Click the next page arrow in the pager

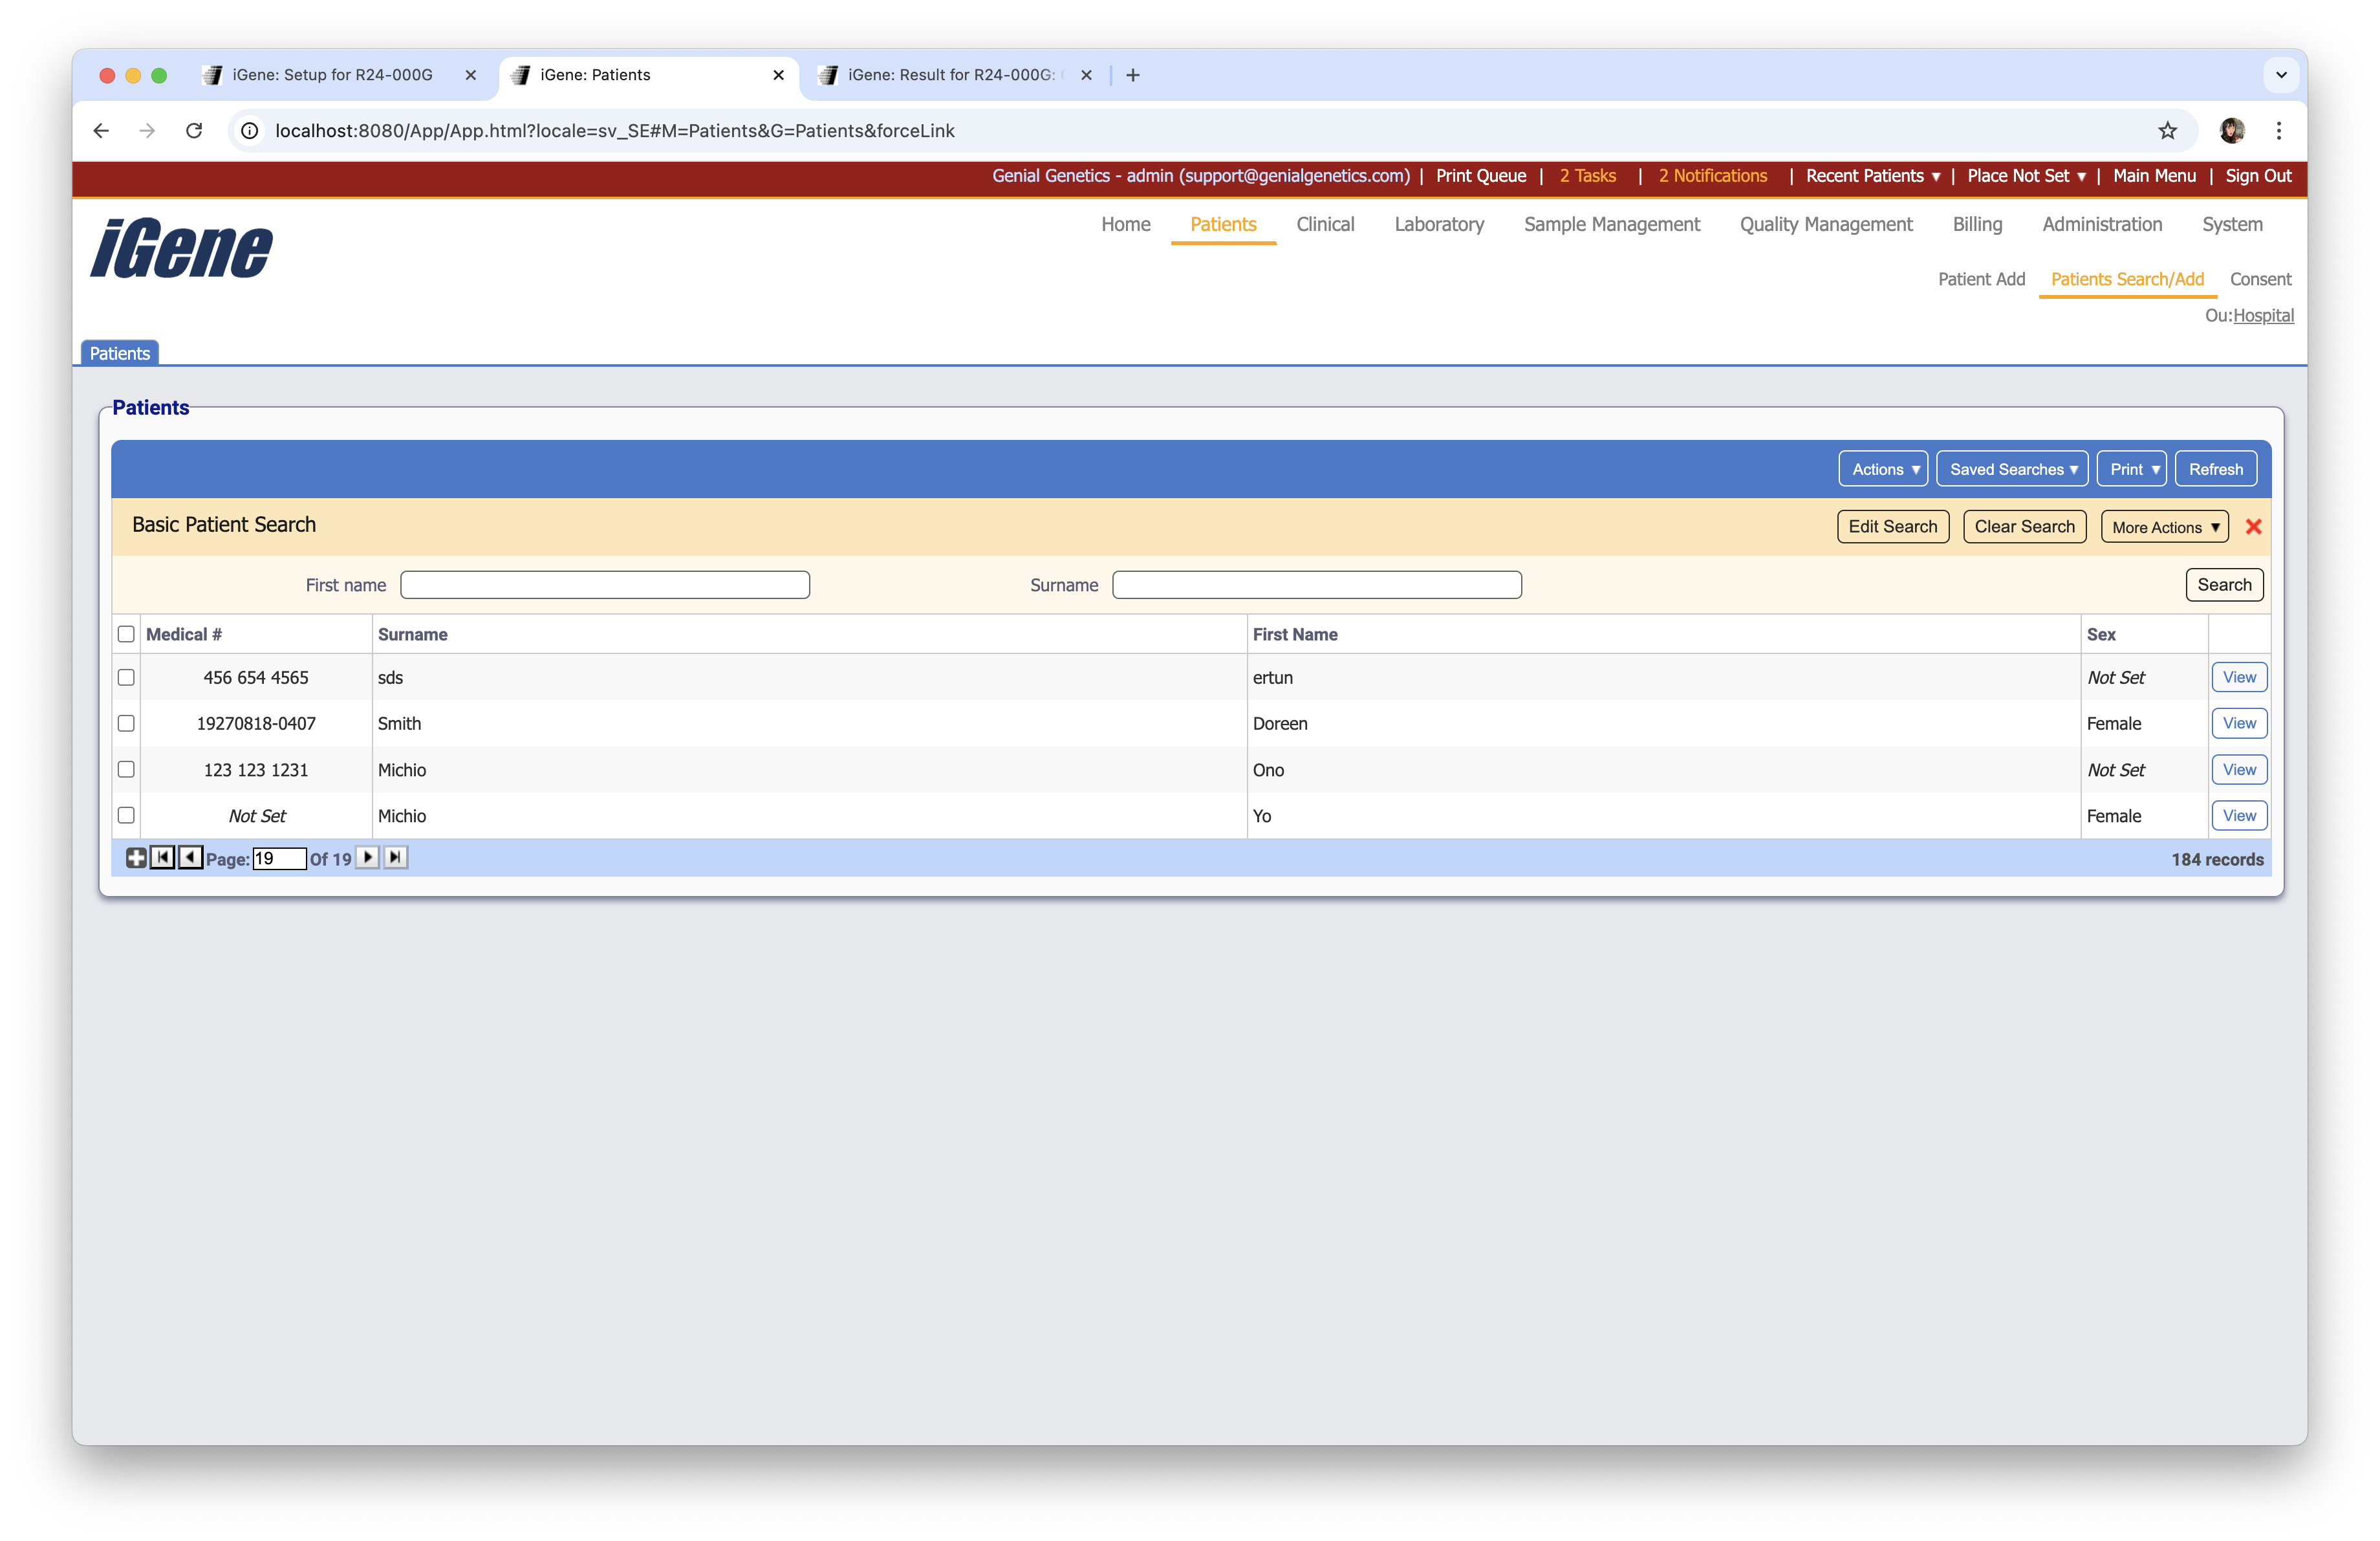(x=368, y=858)
